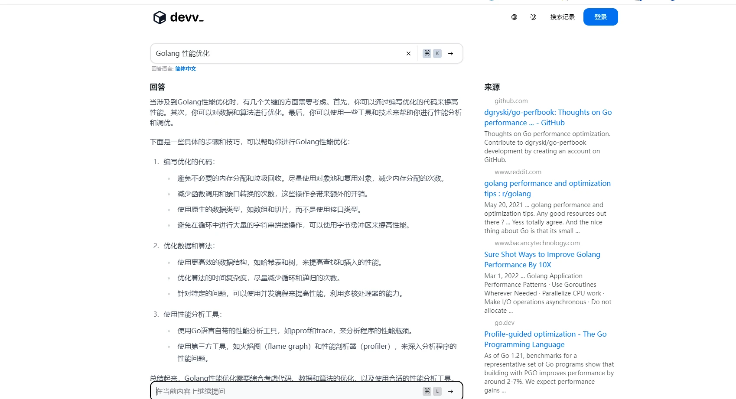This screenshot has height=399, width=736.
Task: Click the Golang 性能优化 search input field
Action: click(x=277, y=54)
